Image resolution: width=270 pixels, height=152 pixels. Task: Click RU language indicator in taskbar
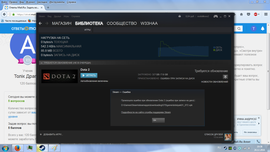[219, 148]
